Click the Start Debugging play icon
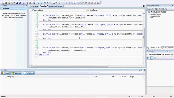 [63, 3]
